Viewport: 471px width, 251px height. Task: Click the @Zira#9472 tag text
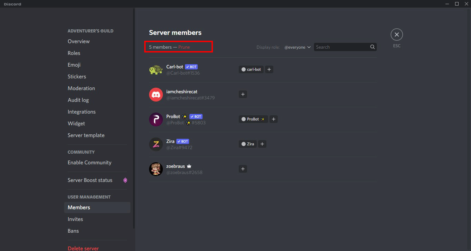click(x=179, y=147)
